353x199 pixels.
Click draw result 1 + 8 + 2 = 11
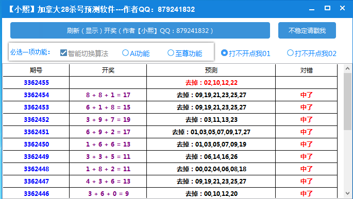pos(108,169)
